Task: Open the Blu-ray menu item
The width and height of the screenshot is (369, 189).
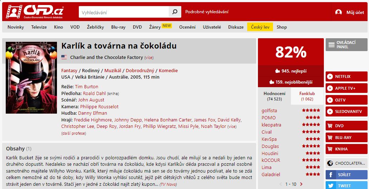Action: coord(118,27)
